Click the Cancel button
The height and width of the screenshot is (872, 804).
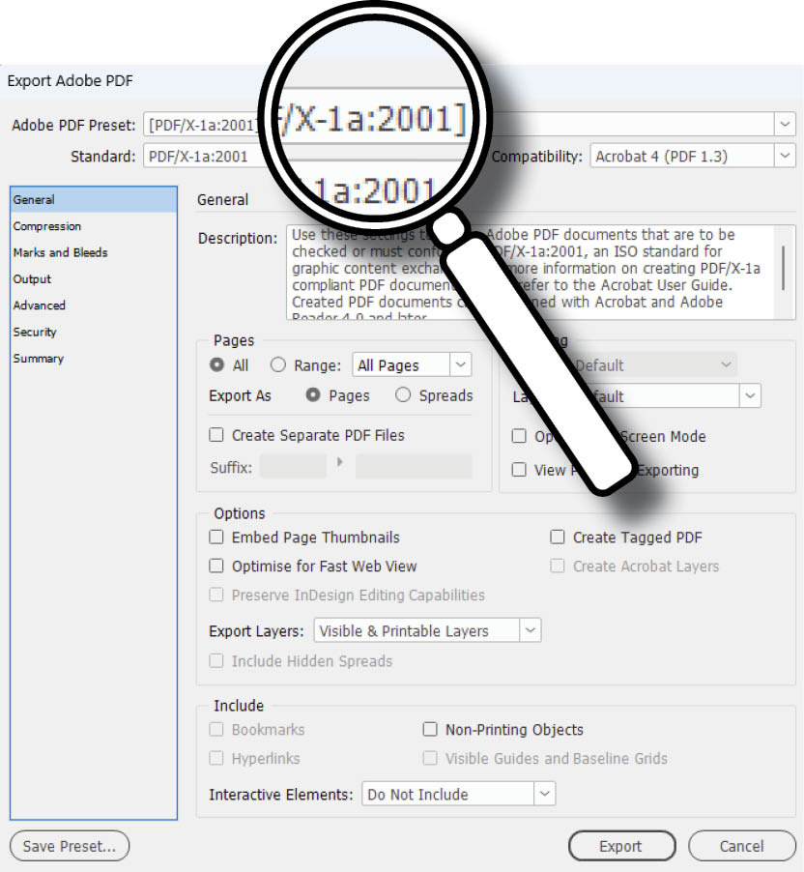pos(742,846)
